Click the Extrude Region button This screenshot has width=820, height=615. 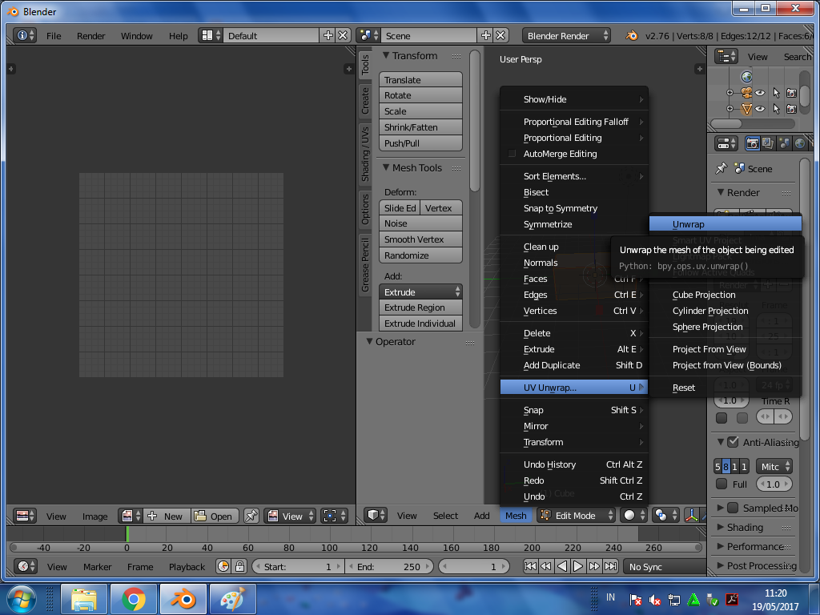(420, 307)
